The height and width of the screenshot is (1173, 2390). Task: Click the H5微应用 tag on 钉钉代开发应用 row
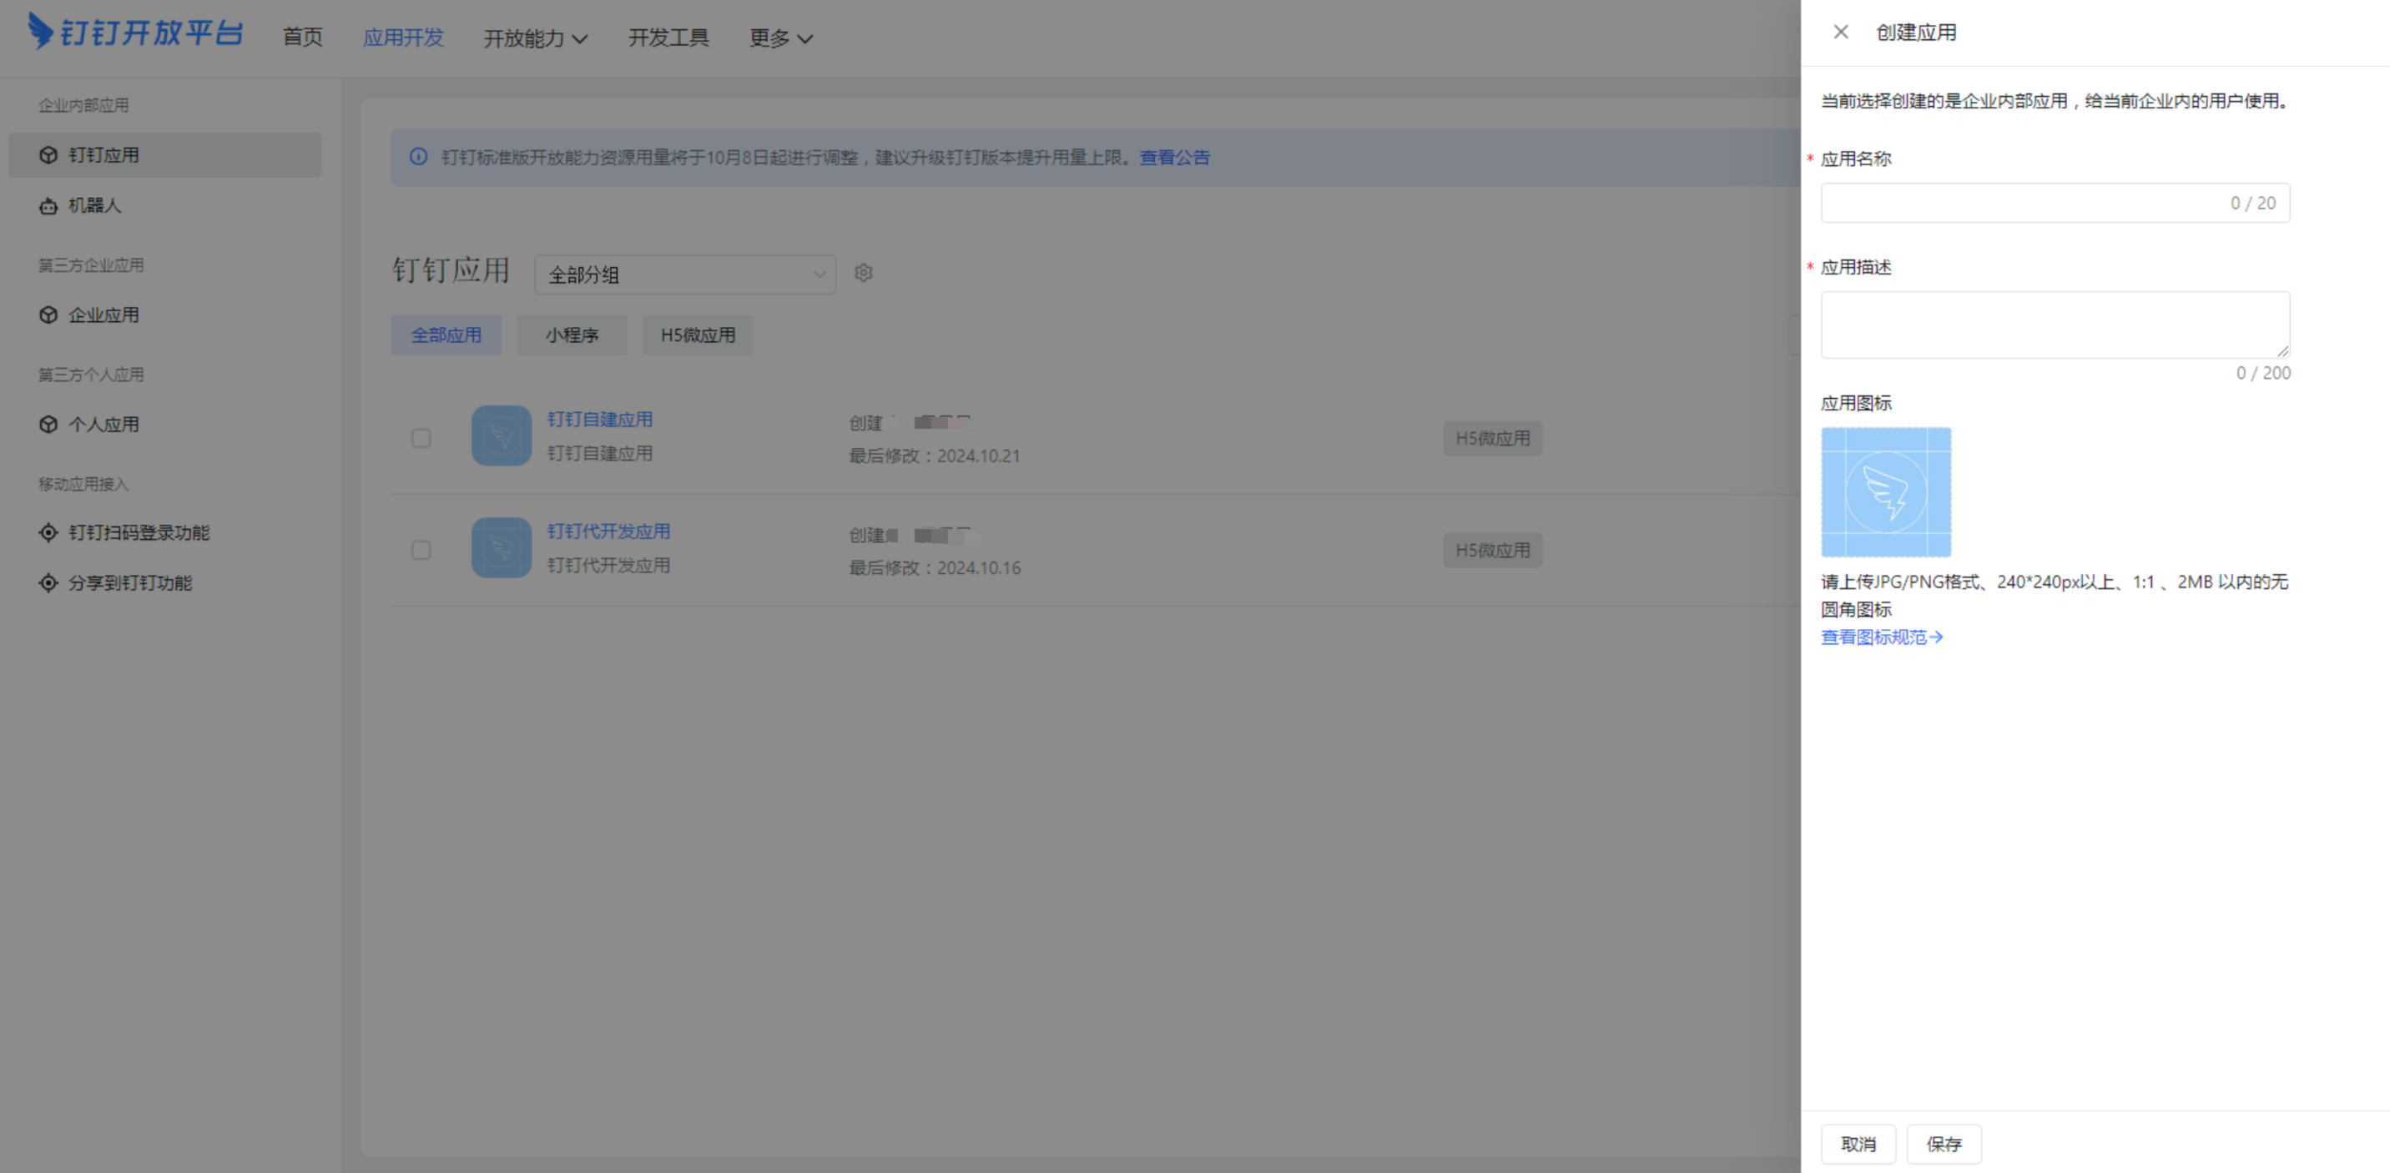pyautogui.click(x=1493, y=550)
